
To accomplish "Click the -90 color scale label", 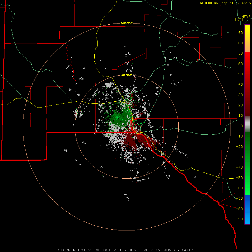I will tap(239, 219).
